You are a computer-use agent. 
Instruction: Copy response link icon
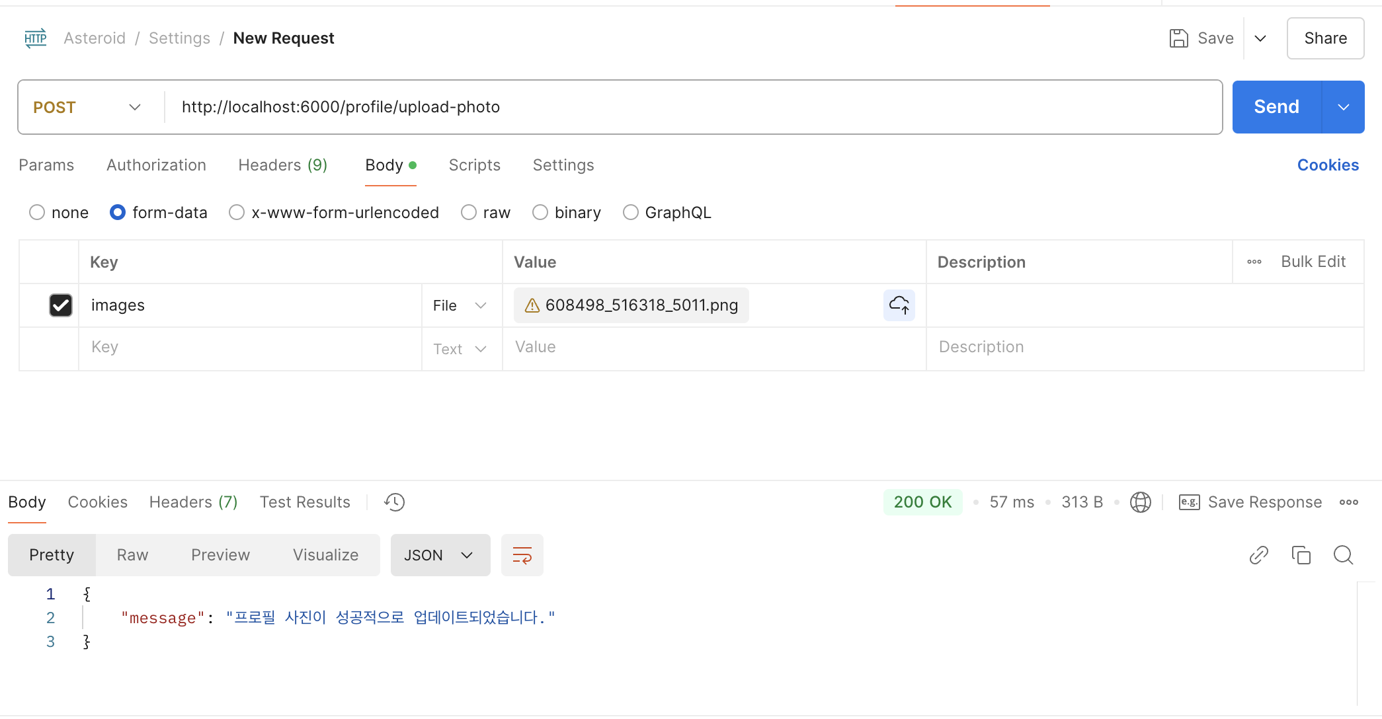pos(1258,555)
